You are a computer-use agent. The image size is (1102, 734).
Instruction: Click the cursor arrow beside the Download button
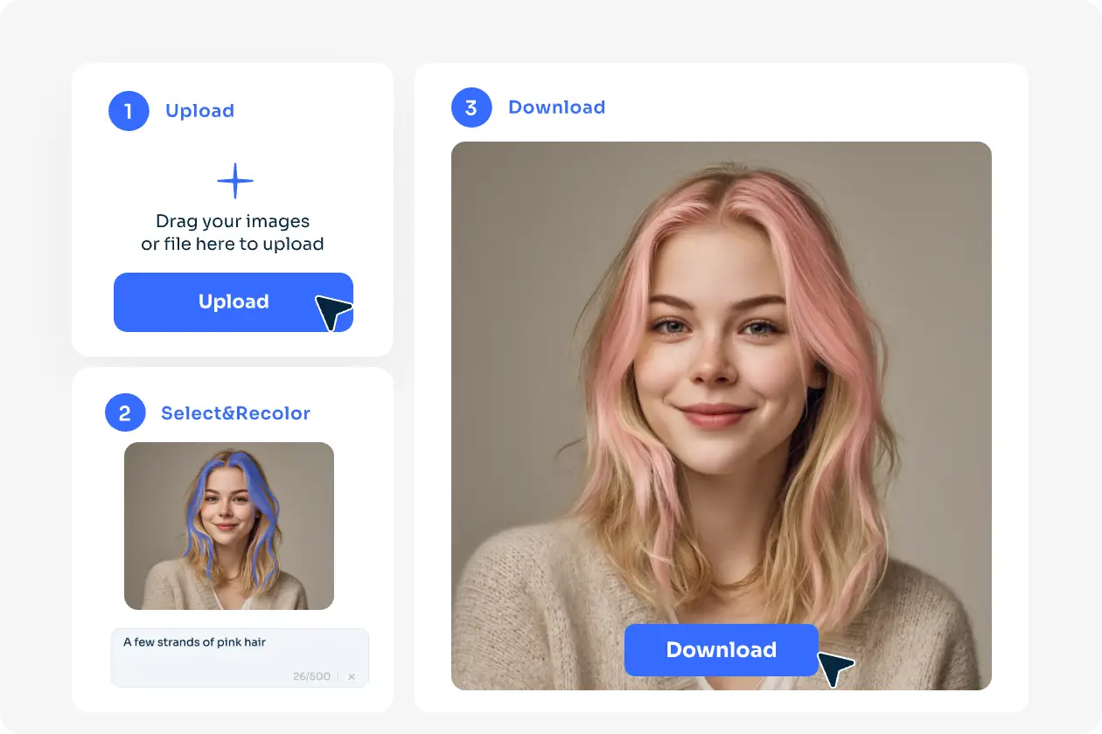click(835, 668)
